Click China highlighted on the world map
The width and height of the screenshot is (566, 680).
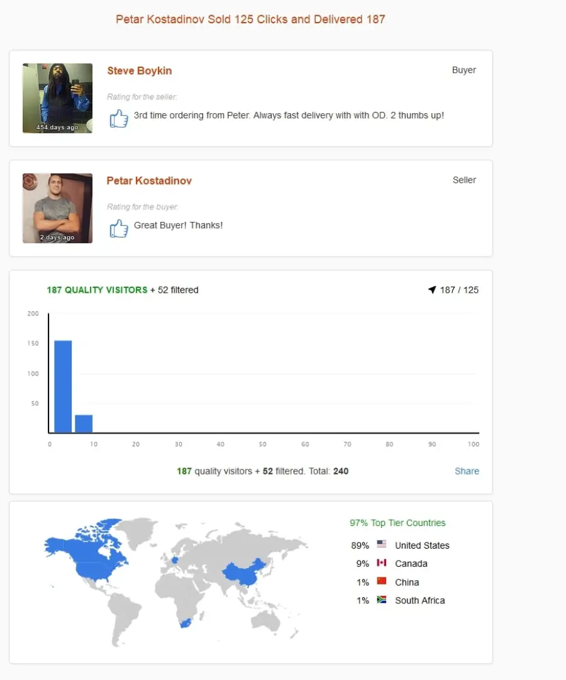244,573
